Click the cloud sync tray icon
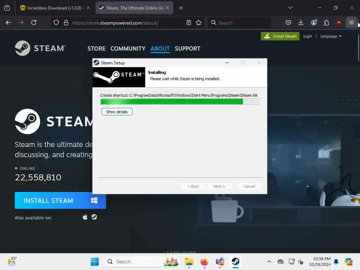 [x=281, y=262]
